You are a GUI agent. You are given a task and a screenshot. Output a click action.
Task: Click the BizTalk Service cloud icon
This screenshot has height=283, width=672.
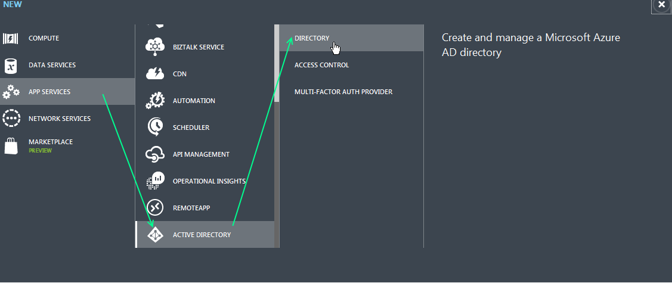pos(155,47)
